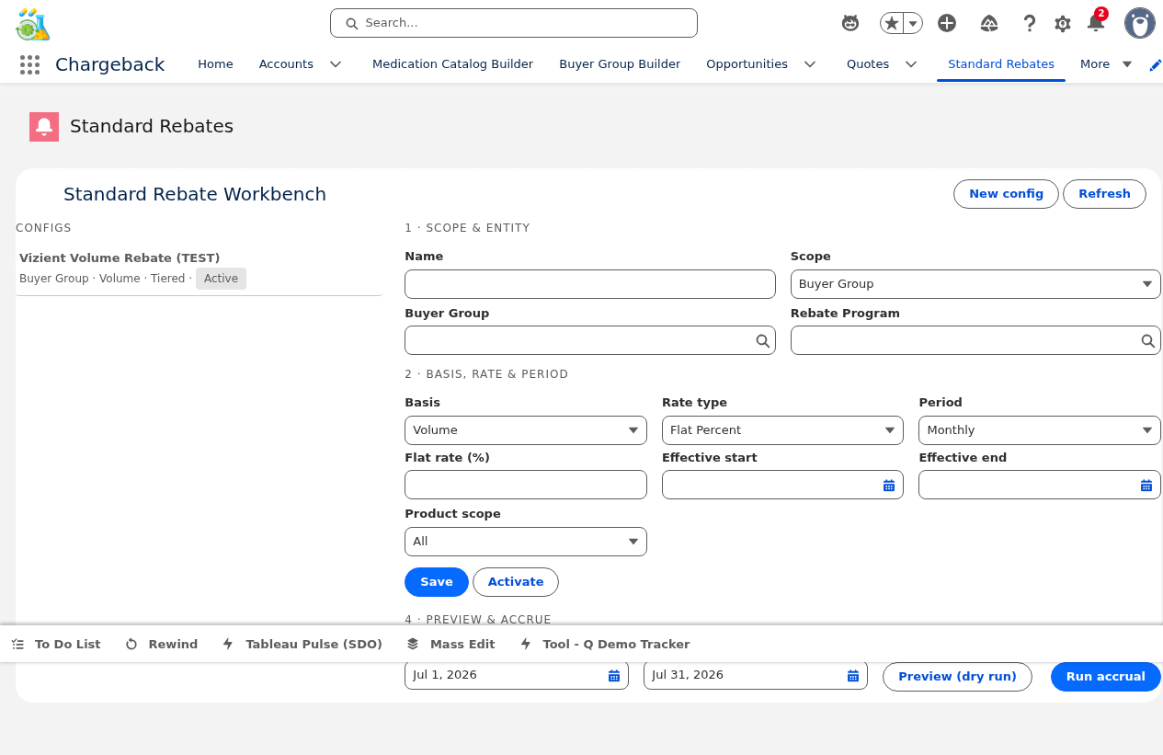Open To Do List utility item
The width and height of the screenshot is (1163, 755).
pos(56,644)
